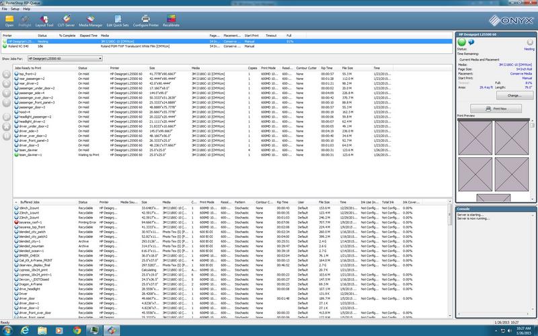Open Google Chrome from the taskbar

[x=77, y=331]
